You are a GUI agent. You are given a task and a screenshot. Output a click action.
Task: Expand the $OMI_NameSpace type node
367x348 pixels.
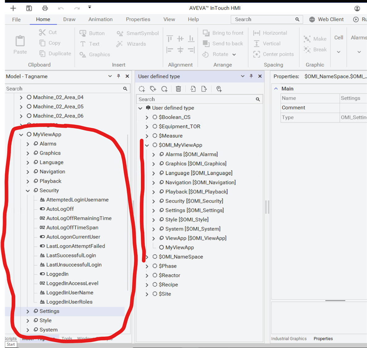pos(147,257)
